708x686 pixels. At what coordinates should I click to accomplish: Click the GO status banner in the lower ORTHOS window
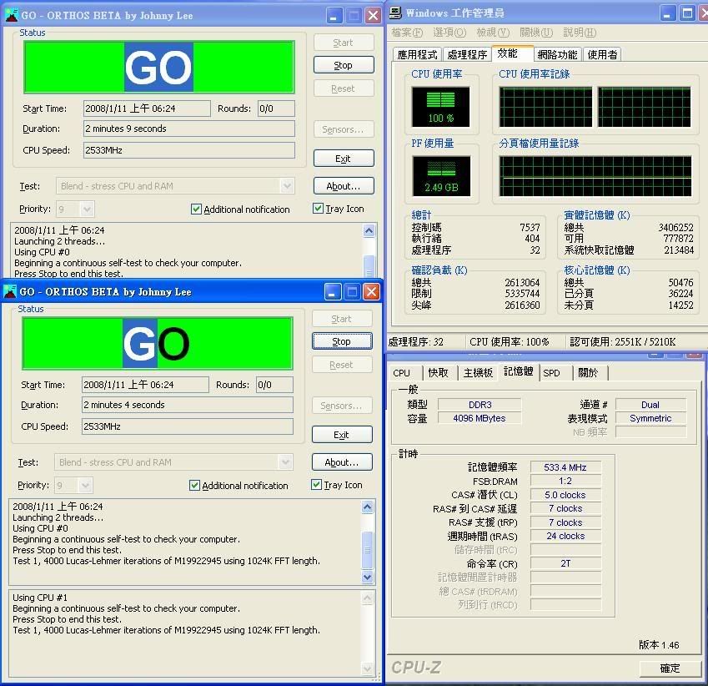click(x=157, y=344)
